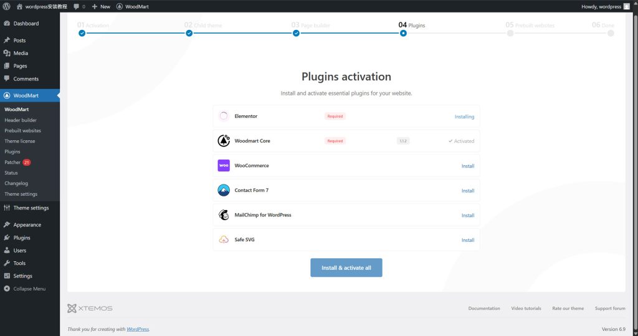Click the Contact Form 7 plugin icon
This screenshot has height=336, width=638.
click(x=224, y=190)
